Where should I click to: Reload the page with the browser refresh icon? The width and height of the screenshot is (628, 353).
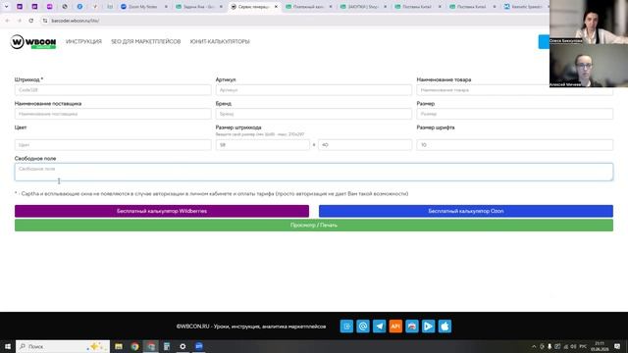(x=30, y=21)
